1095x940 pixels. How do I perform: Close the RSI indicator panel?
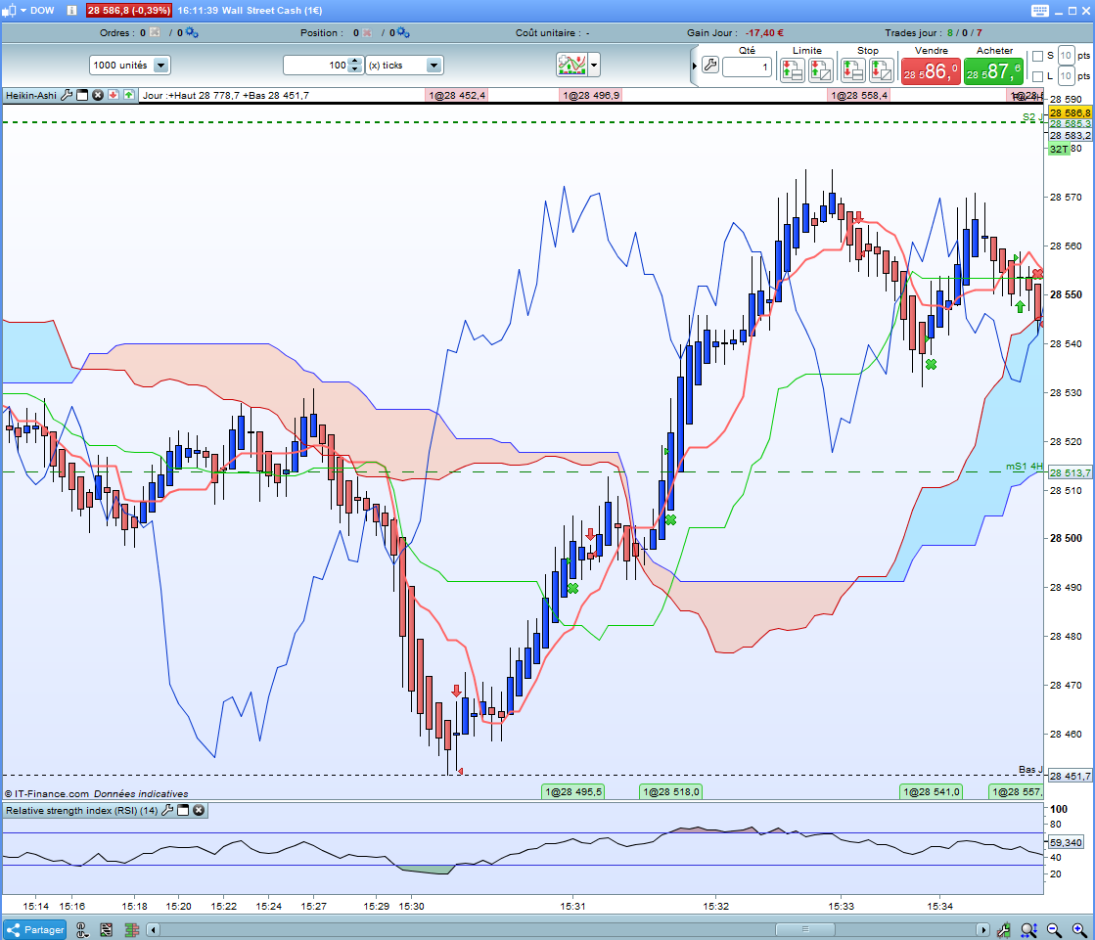click(x=199, y=810)
